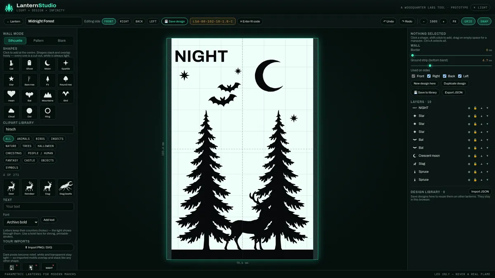
Task: Add the Dot shape
Action: point(29,112)
